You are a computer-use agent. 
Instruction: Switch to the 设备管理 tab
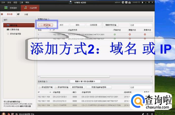point(30,8)
